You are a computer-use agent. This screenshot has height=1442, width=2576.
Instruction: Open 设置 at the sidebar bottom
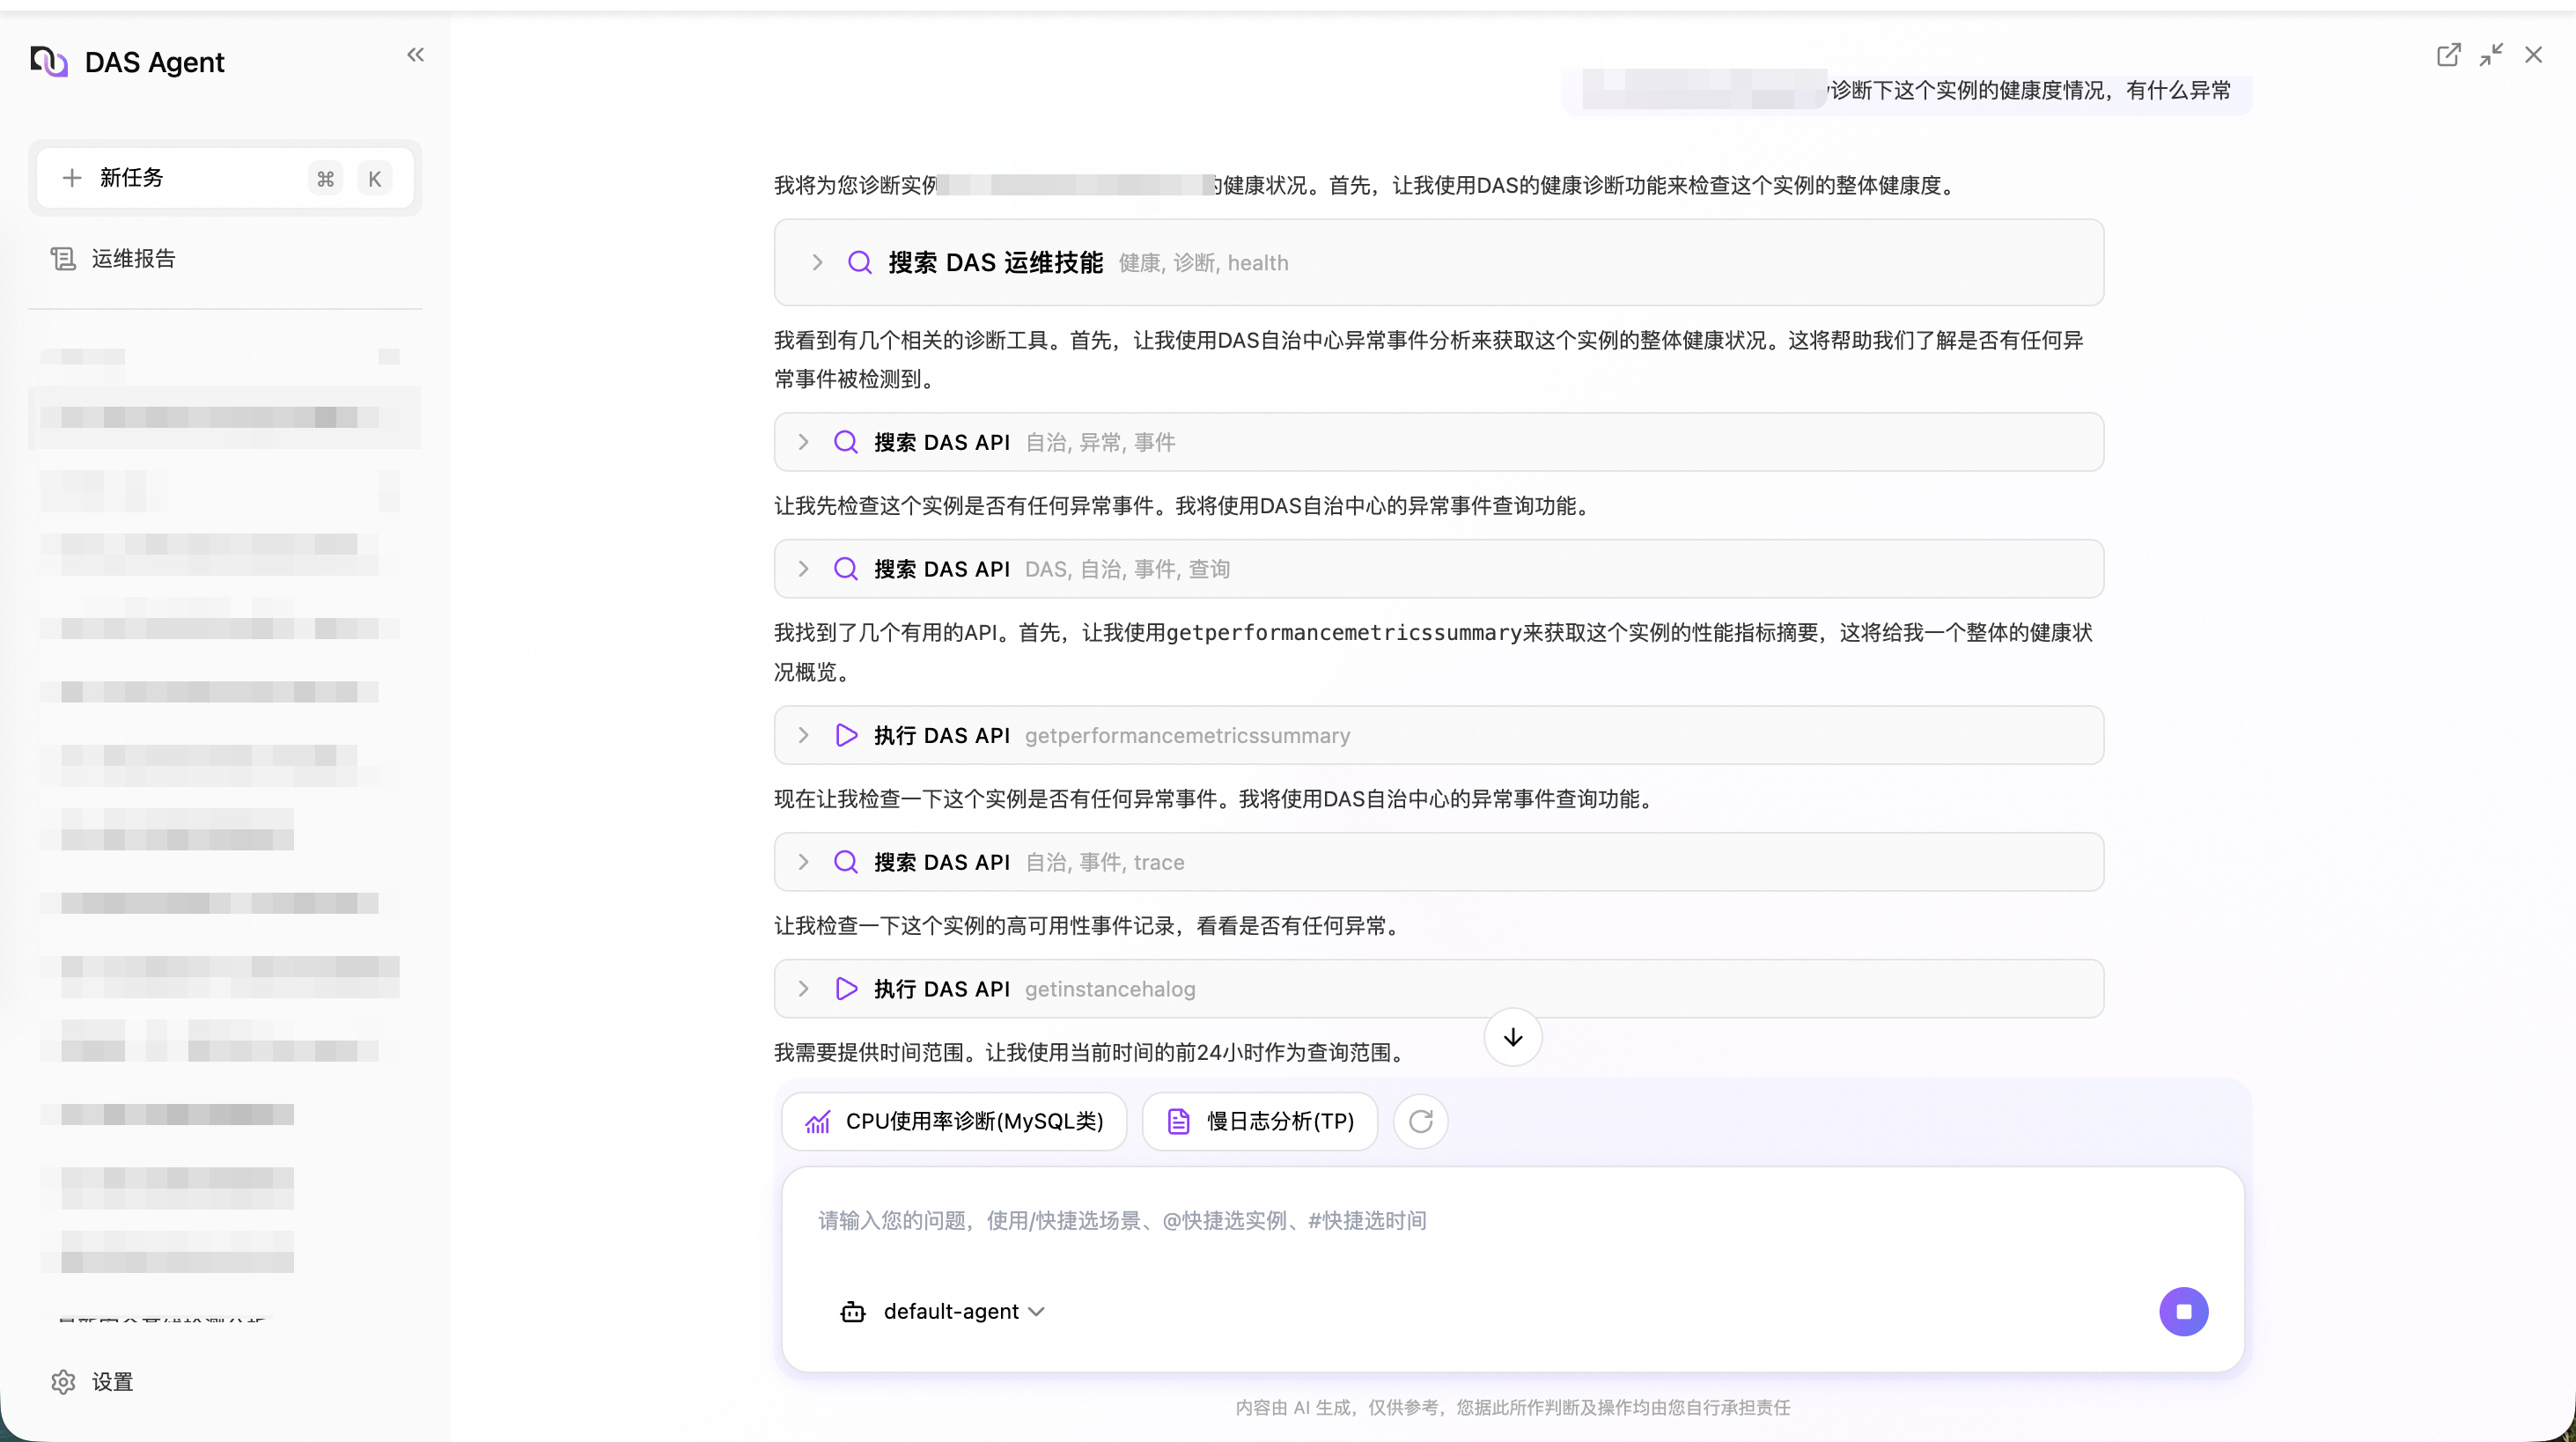point(112,1381)
